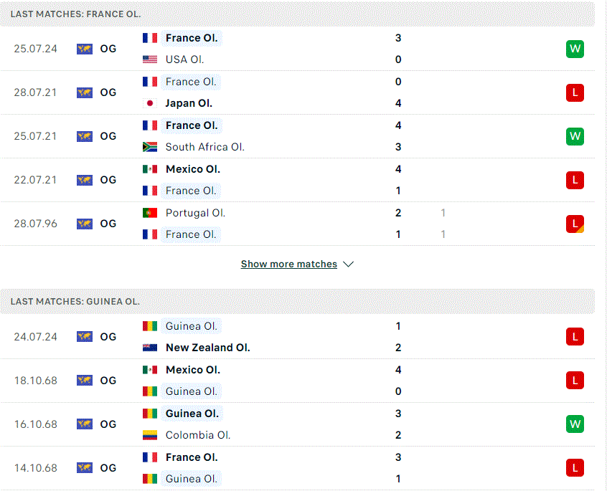The image size is (607, 491).
Task: Click the OG competition icon for 25.07.24 match
Action: pos(85,49)
